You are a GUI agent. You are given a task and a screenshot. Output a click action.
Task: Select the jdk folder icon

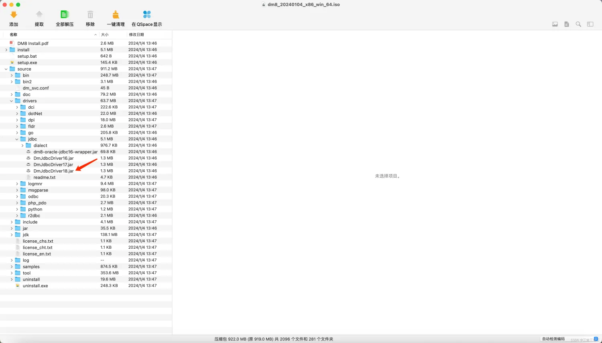click(18, 235)
